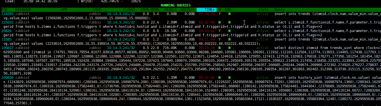Click the CLIENT column header
The height and width of the screenshot is (106, 381).
tap(129, 10)
